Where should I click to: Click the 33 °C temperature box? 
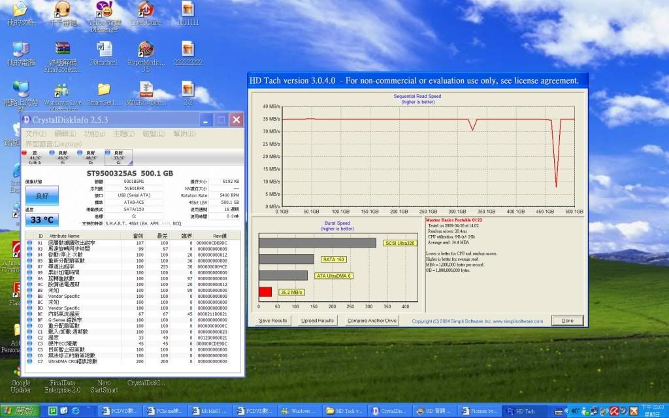pyautogui.click(x=42, y=220)
